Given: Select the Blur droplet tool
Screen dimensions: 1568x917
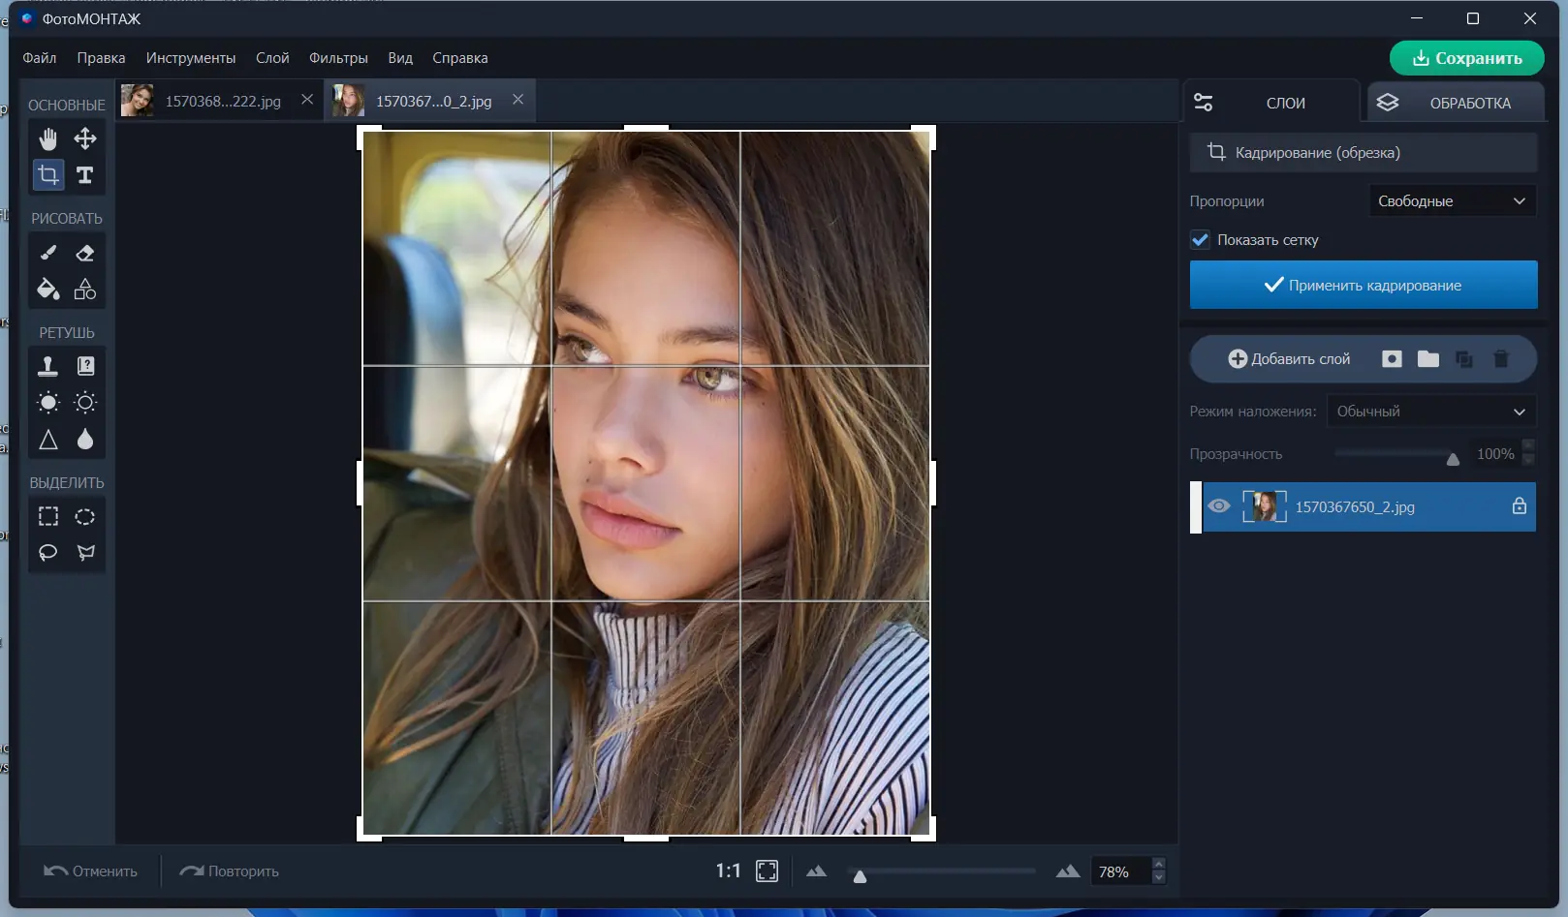Looking at the screenshot, I should pos(85,440).
